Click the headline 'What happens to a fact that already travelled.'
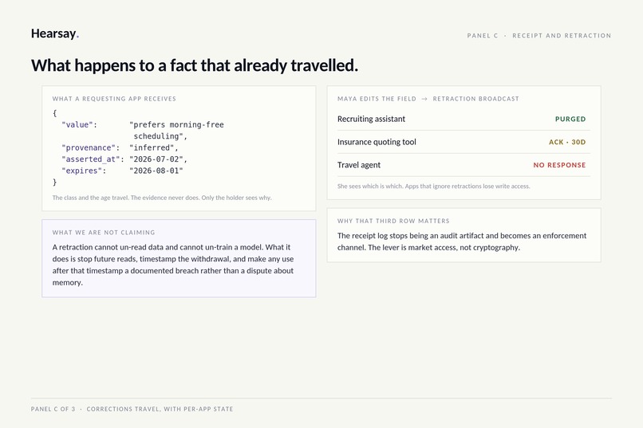643x428 pixels. pos(195,65)
